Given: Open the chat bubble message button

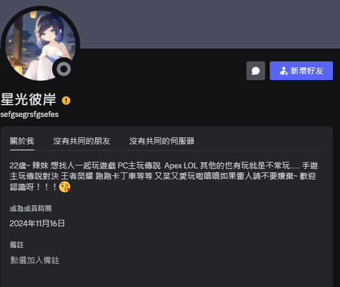Looking at the screenshot, I should [x=255, y=71].
